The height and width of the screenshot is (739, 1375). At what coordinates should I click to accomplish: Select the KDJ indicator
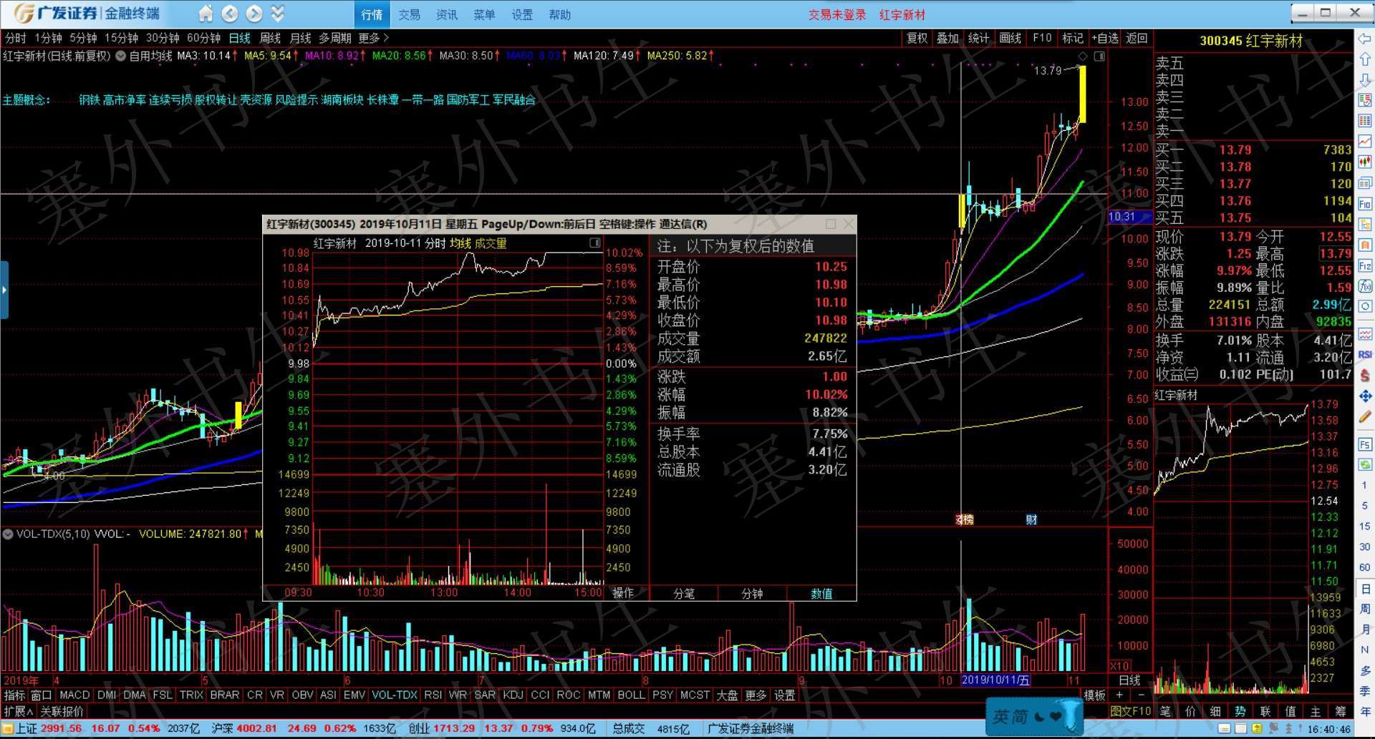coord(513,695)
